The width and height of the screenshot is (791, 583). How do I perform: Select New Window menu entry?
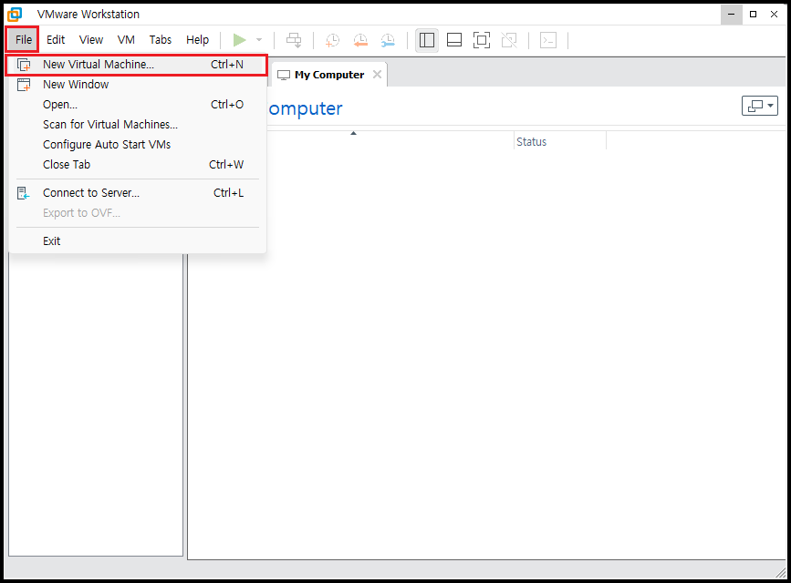tap(136, 85)
